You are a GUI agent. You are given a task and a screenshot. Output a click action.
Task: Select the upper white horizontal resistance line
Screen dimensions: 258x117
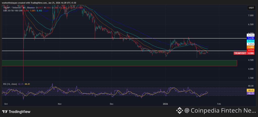(101, 38)
